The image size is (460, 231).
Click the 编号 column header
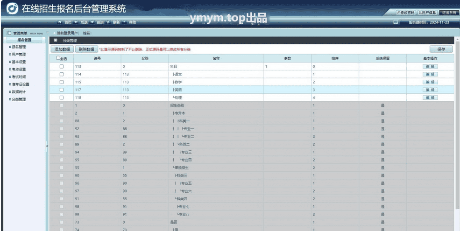[97, 58]
